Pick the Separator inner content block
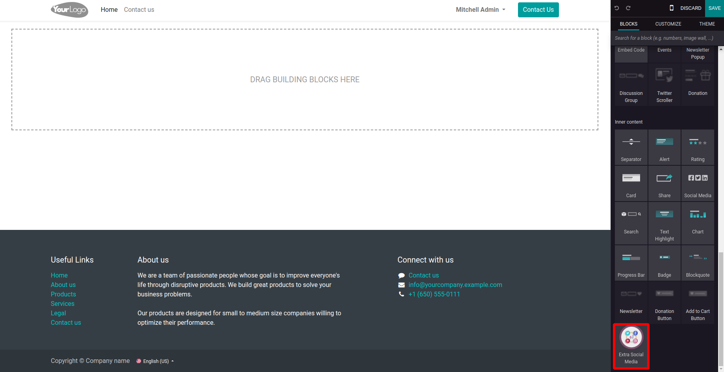 [631, 147]
